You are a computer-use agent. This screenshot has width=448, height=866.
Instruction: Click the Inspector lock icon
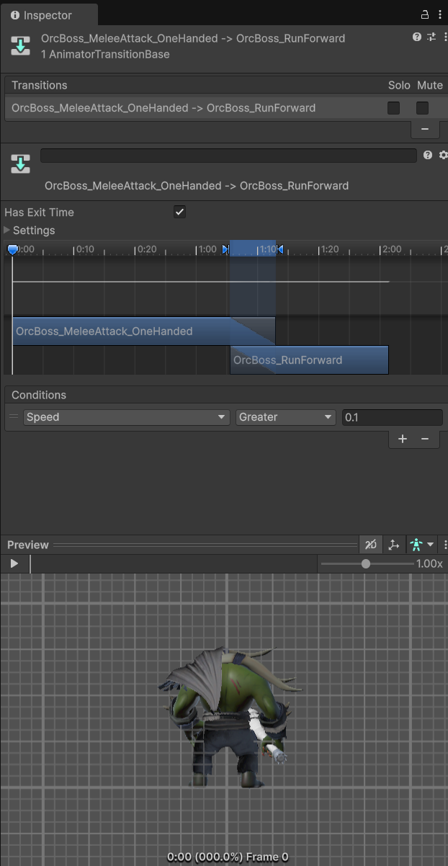coord(425,14)
